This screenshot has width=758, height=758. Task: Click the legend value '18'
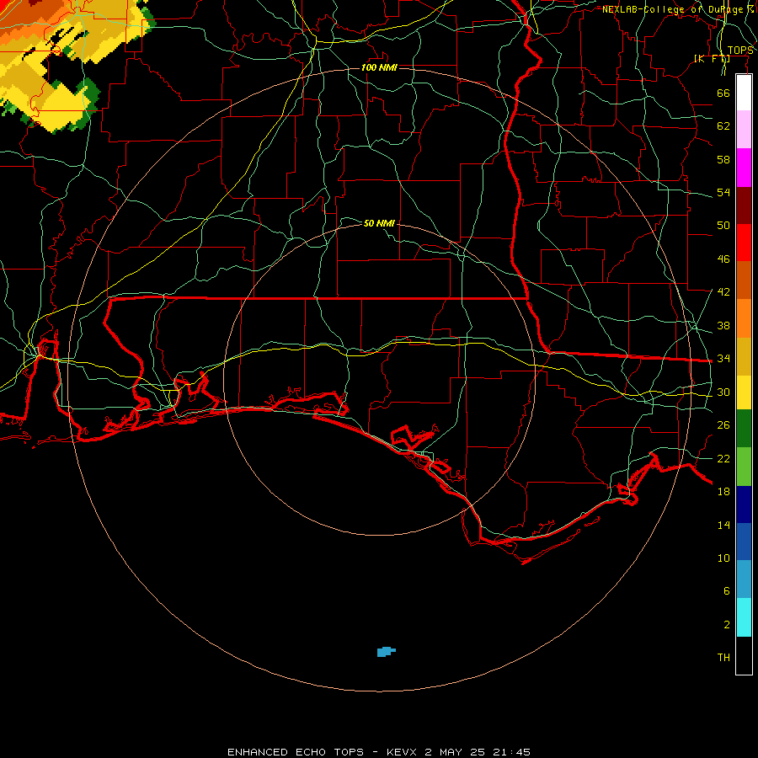tap(723, 492)
